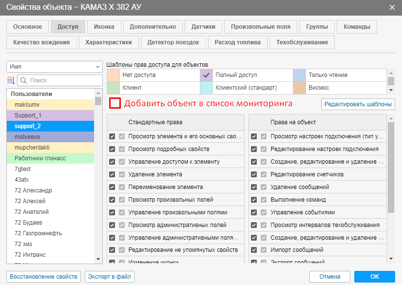The width and height of the screenshot is (402, 285).
Task: Close the object properties dialog
Action: point(392,7)
